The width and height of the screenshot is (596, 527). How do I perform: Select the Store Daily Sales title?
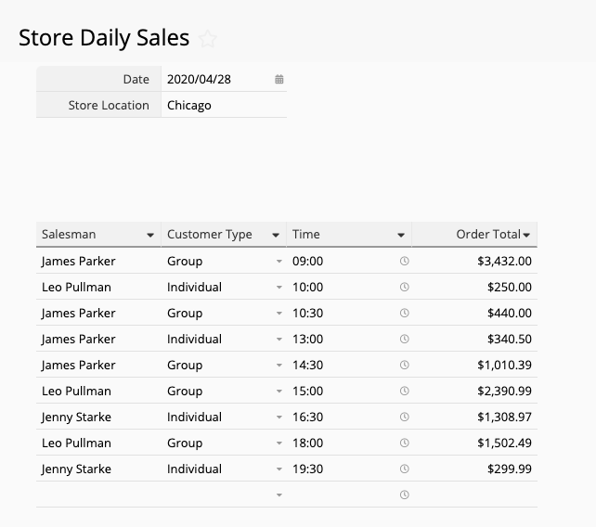104,38
